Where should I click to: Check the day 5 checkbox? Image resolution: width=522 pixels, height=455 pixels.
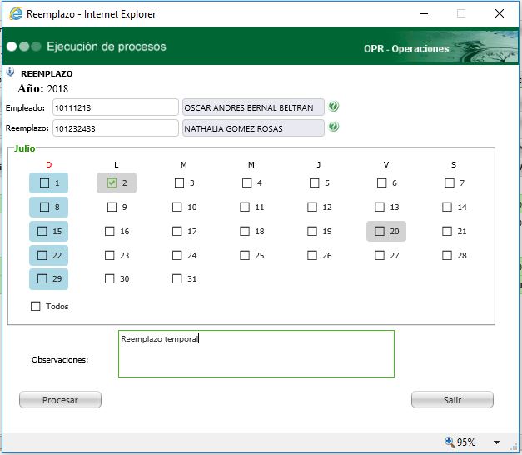(x=314, y=182)
